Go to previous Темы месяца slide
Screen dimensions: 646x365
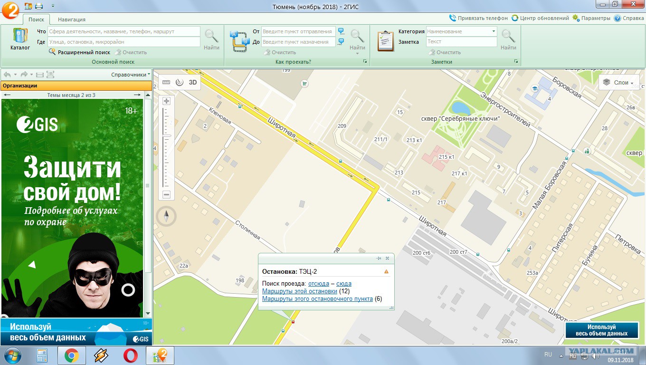tap(7, 95)
